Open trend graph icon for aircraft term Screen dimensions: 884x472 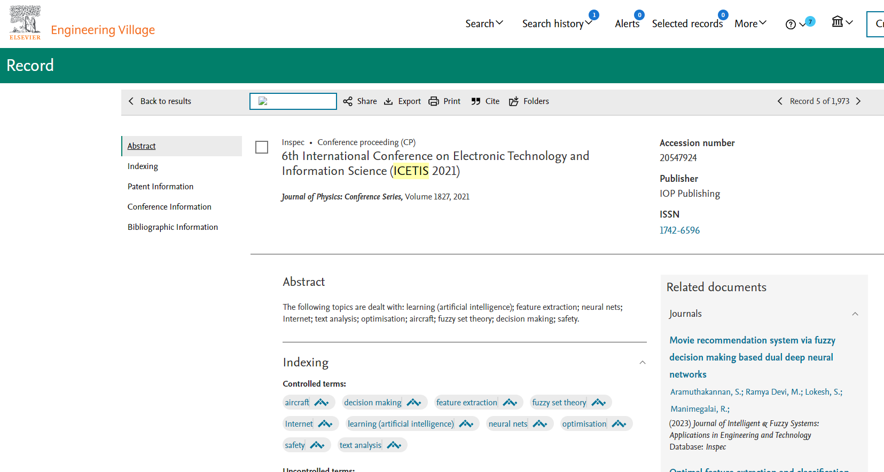point(322,403)
